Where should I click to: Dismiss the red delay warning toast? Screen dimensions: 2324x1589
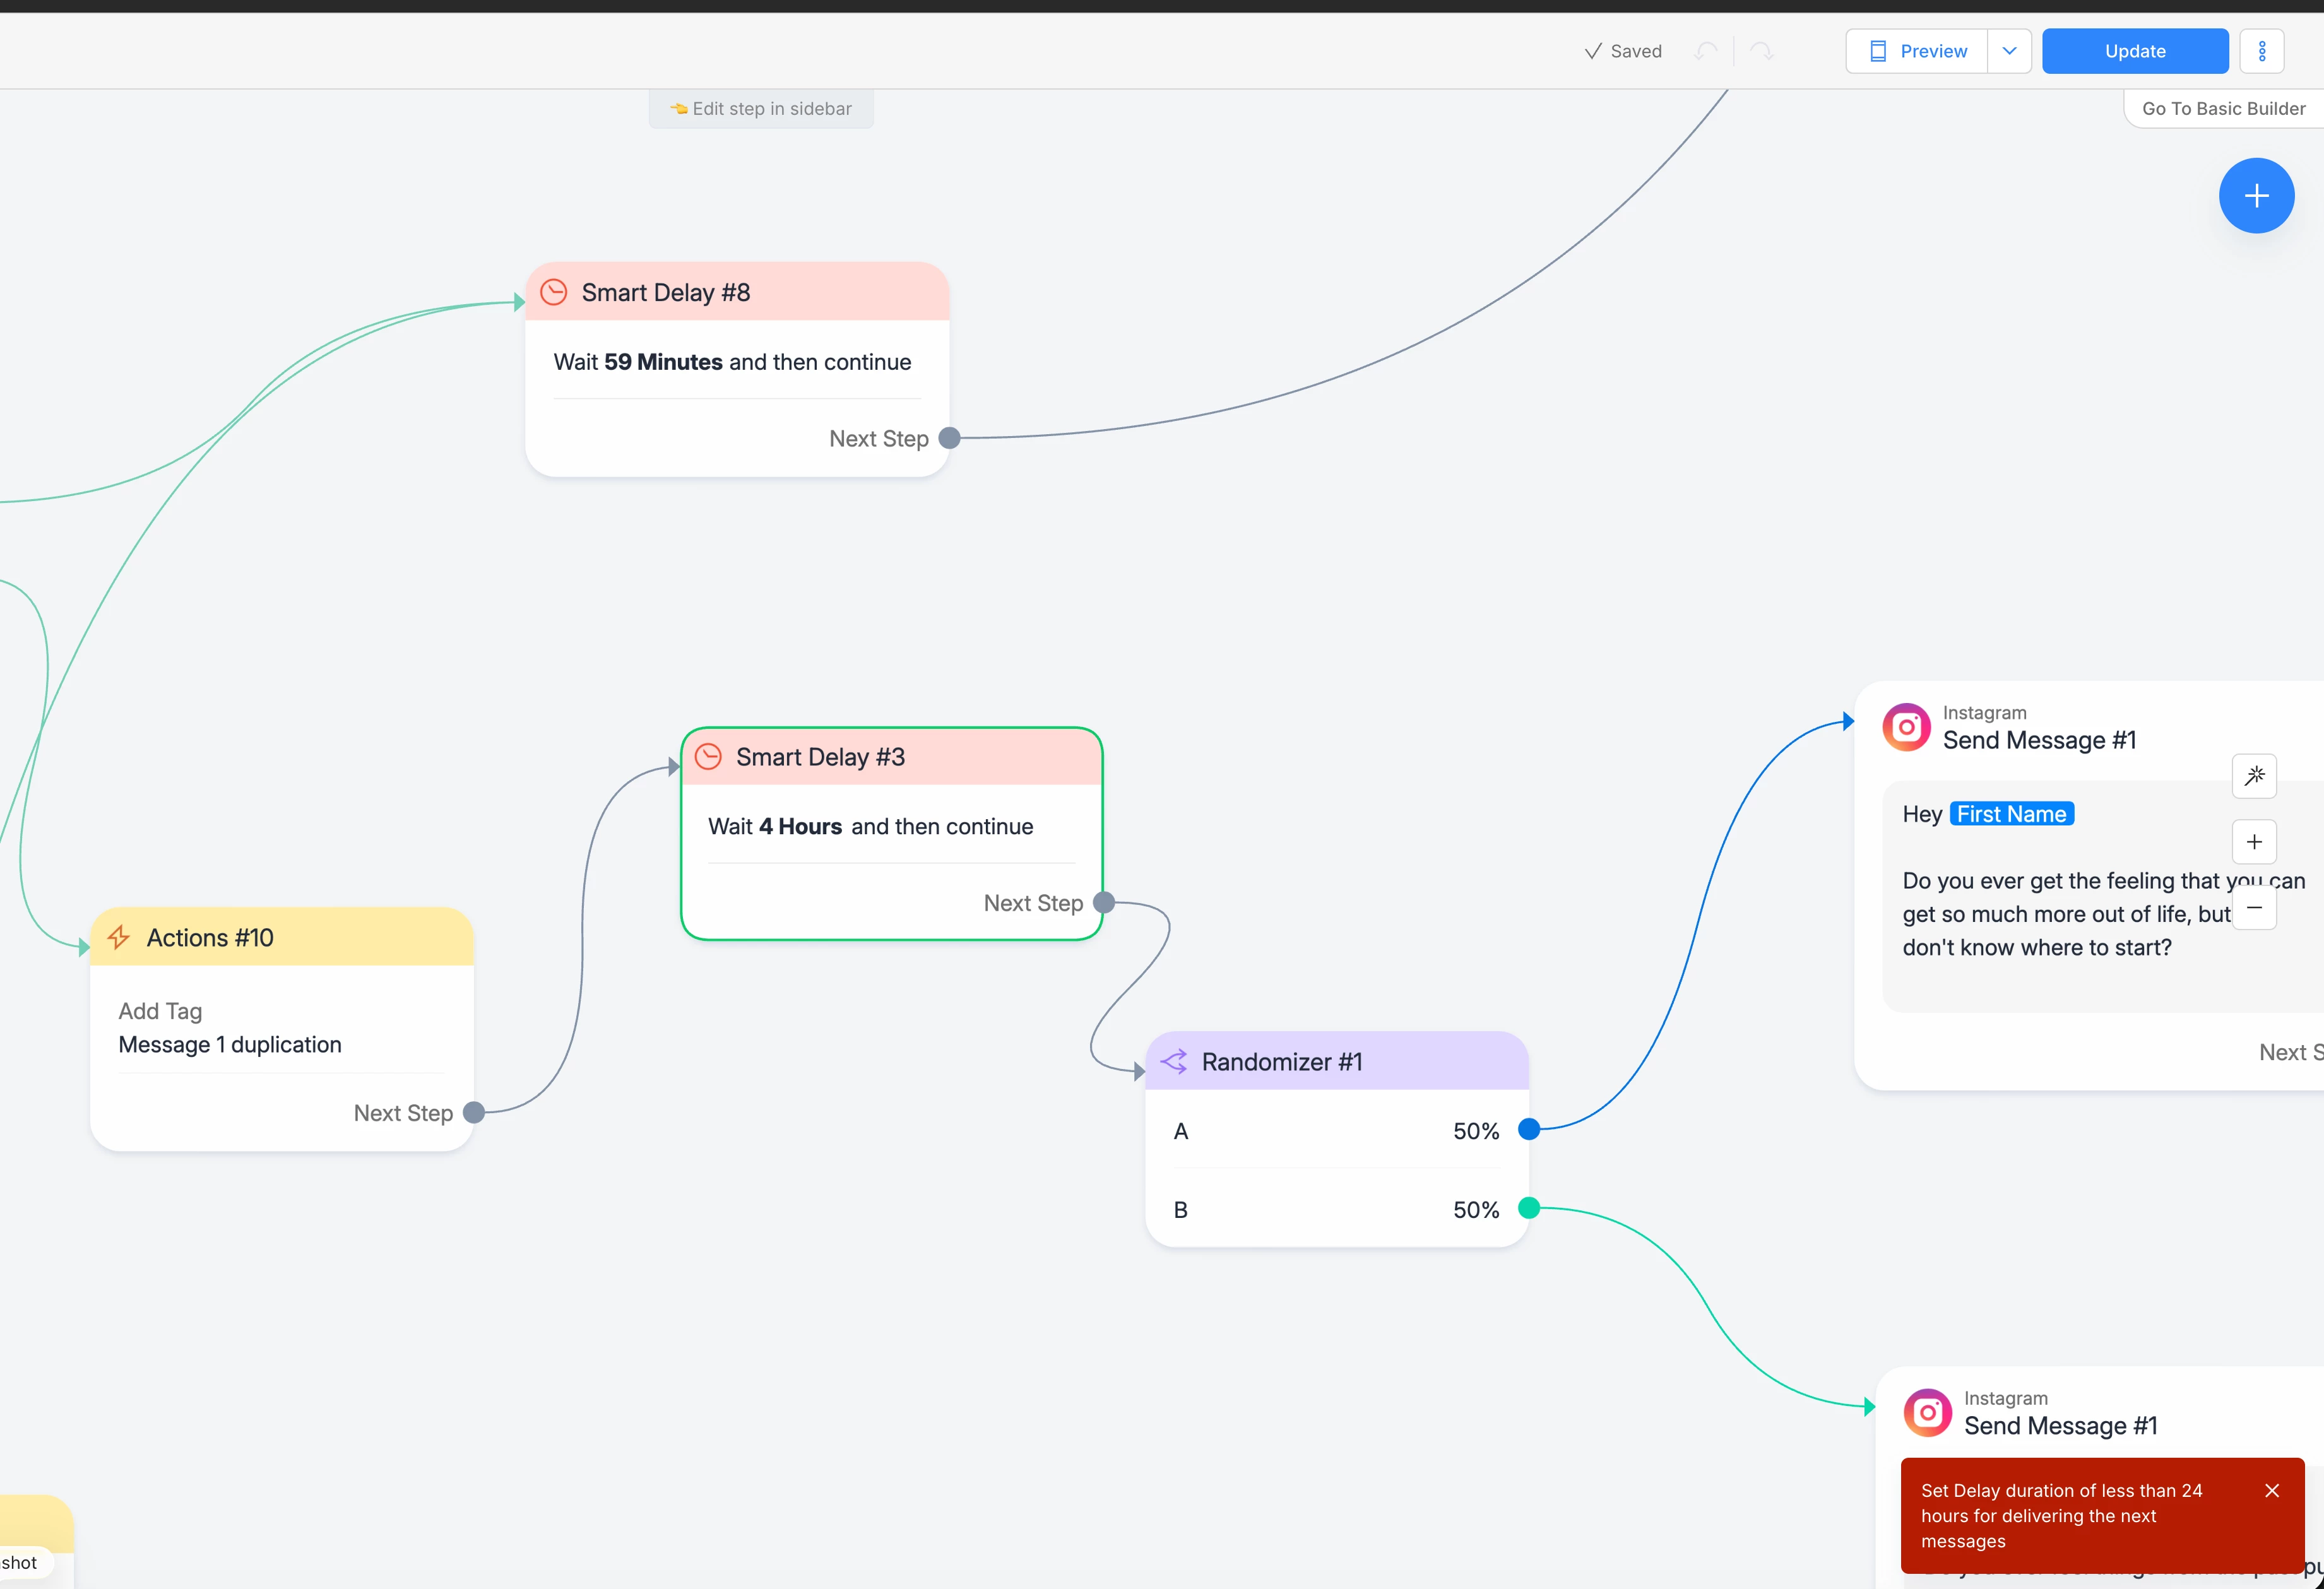pyautogui.click(x=2272, y=1491)
